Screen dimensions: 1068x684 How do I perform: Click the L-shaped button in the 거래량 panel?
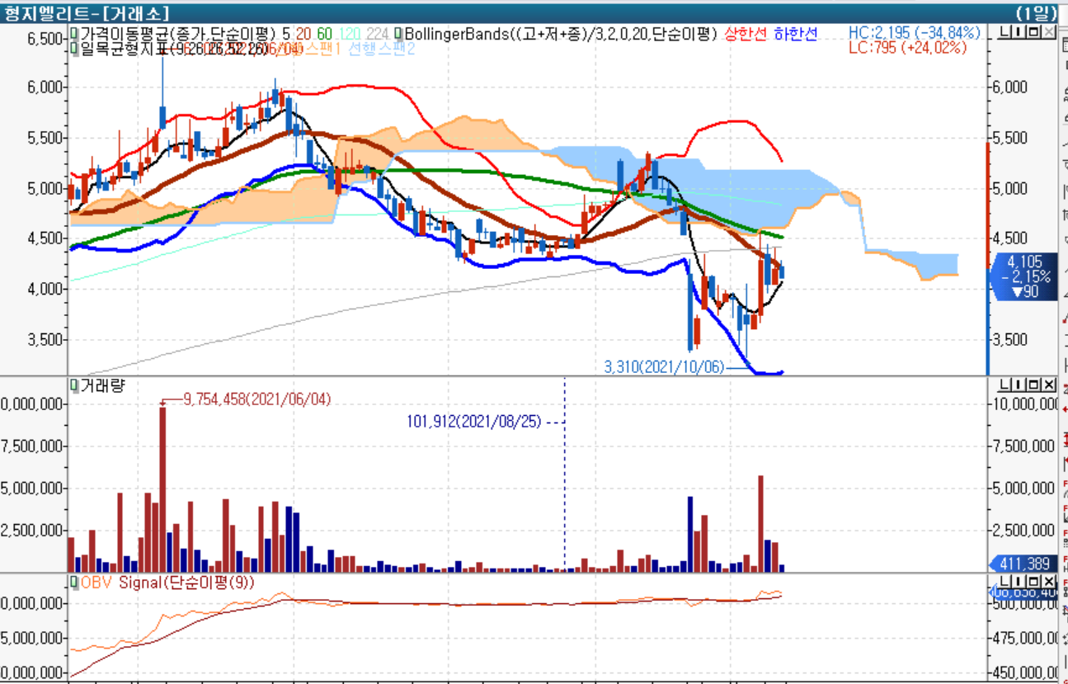click(x=1004, y=384)
